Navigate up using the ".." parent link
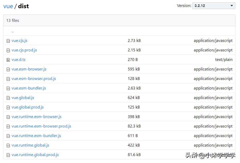This screenshot has width=240, height=163. click(x=12, y=31)
